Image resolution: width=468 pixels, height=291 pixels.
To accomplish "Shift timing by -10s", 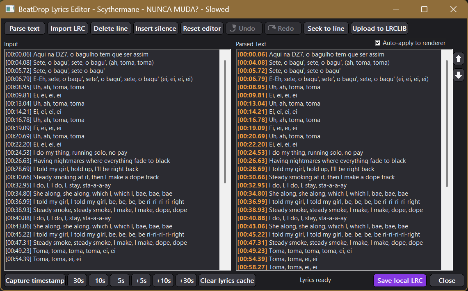I will click(x=98, y=281).
